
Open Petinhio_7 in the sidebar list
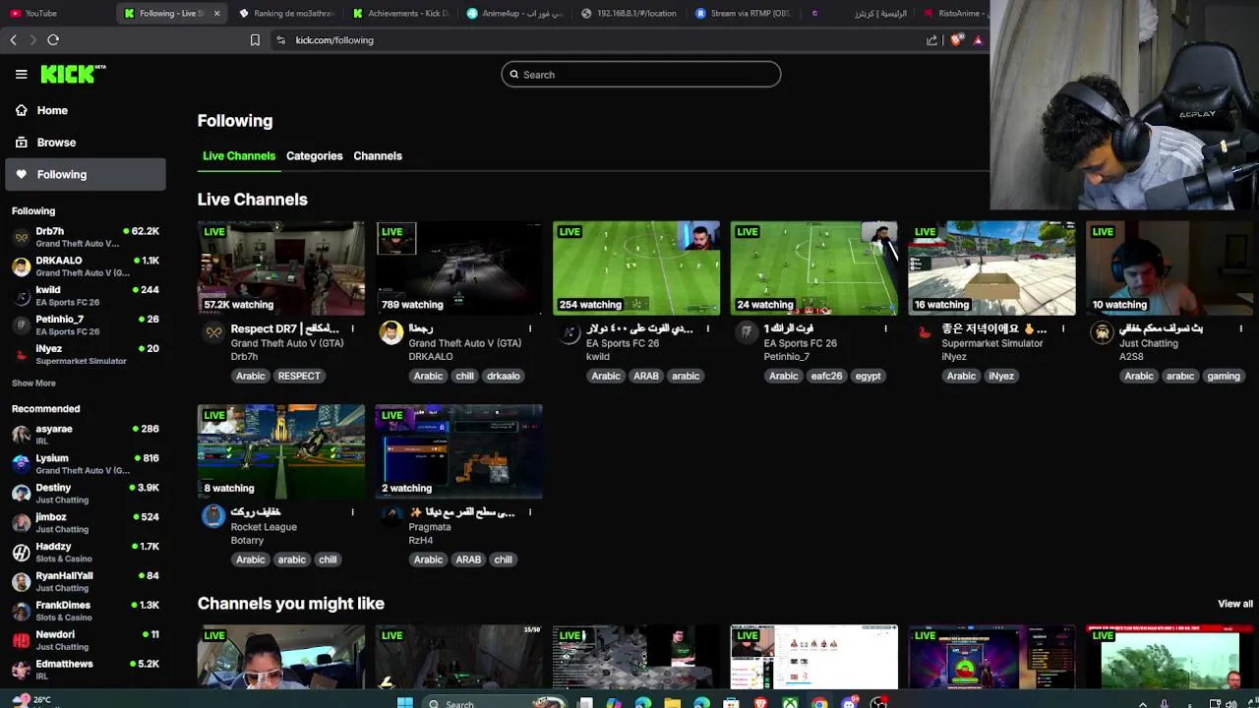86,325
